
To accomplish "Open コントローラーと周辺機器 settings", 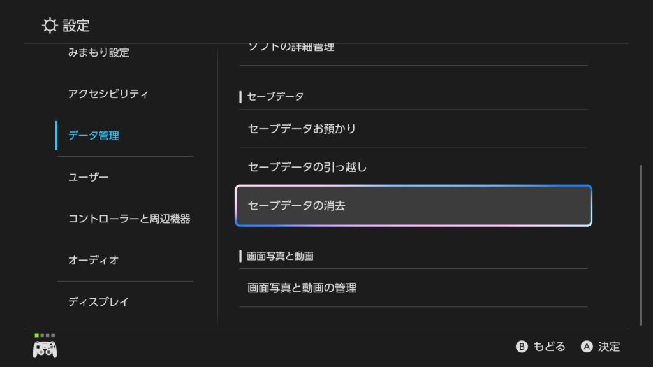I will (x=129, y=219).
